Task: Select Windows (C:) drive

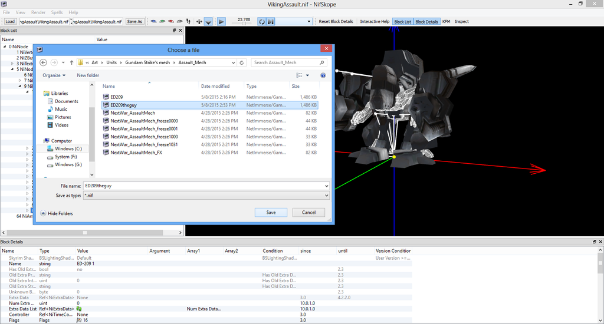Action: (x=68, y=149)
